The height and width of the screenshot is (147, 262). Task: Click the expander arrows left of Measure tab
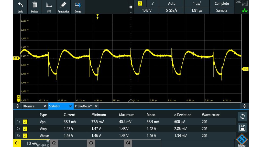18,106
